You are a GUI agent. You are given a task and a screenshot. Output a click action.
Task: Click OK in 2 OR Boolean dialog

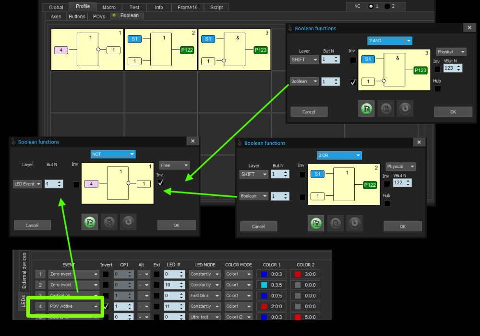pyautogui.click(x=403, y=227)
